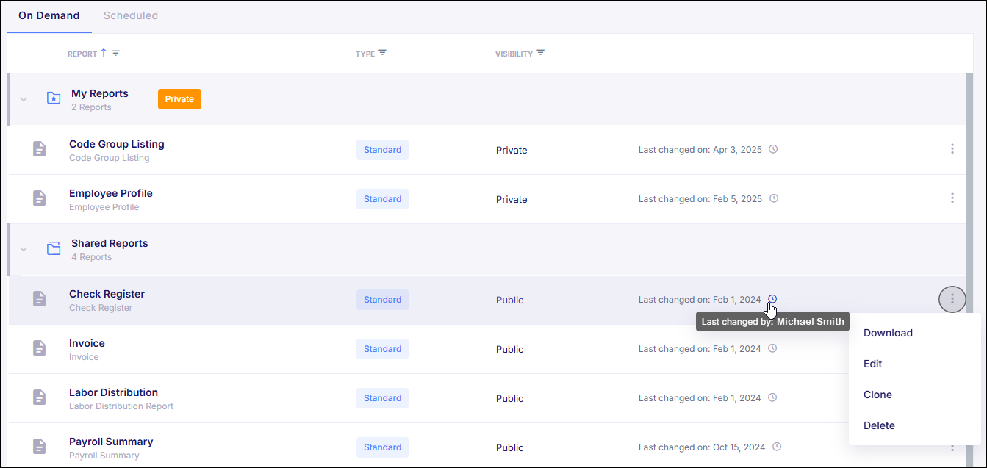
Task: Collapse the My Reports folder
Action: coord(24,99)
